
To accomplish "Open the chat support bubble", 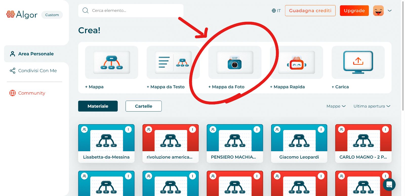I will [x=389, y=185].
